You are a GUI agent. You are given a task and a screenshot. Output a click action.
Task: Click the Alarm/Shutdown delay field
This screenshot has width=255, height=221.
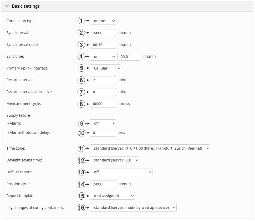[103, 133]
